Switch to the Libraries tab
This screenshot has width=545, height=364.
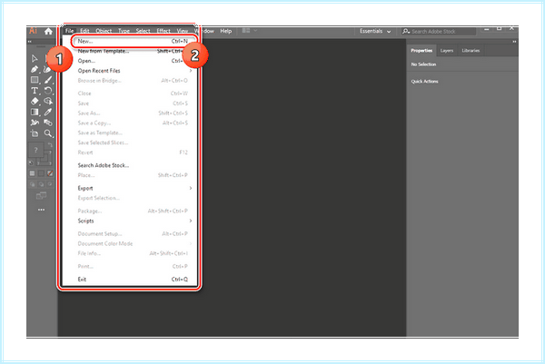point(471,50)
